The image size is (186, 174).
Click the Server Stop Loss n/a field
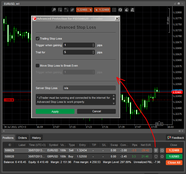[89, 88]
